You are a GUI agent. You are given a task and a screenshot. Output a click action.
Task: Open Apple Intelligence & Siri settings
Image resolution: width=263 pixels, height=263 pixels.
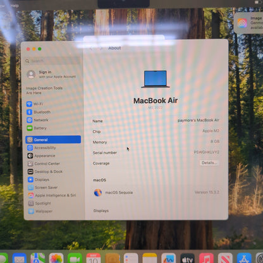coord(52,195)
